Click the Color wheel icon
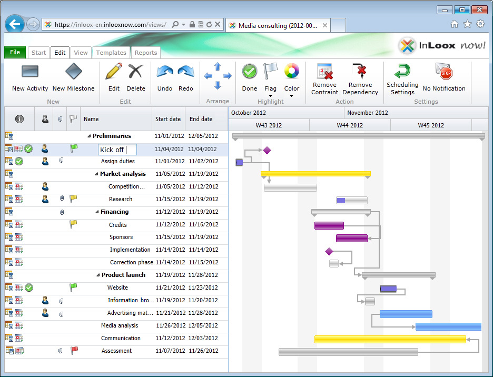 (292, 71)
